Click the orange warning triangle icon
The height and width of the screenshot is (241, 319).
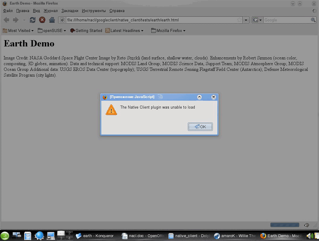coord(111,110)
